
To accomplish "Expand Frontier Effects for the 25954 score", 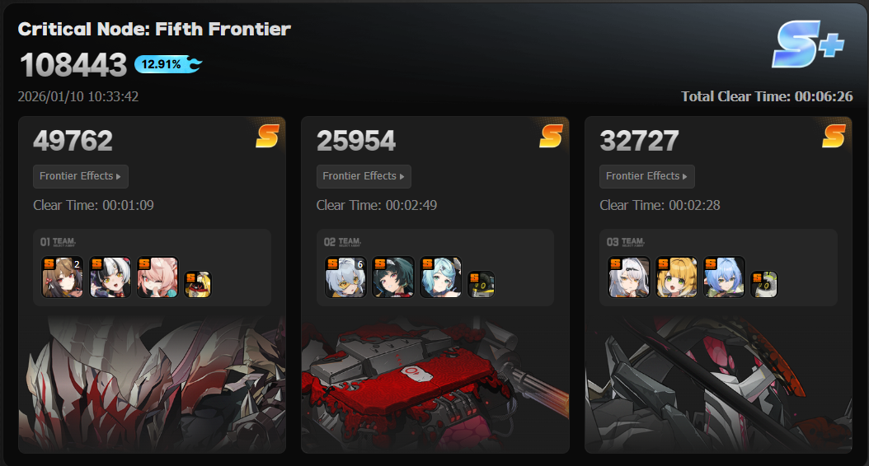I will (x=364, y=176).
